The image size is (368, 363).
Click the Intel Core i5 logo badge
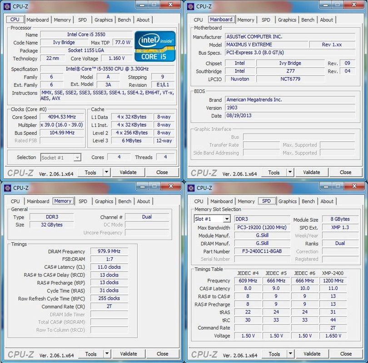pyautogui.click(x=155, y=46)
